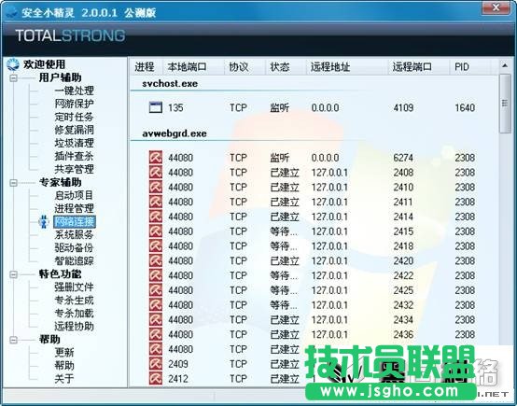
Task: Click the vertical scrollbar thumb
Action: [x=505, y=104]
